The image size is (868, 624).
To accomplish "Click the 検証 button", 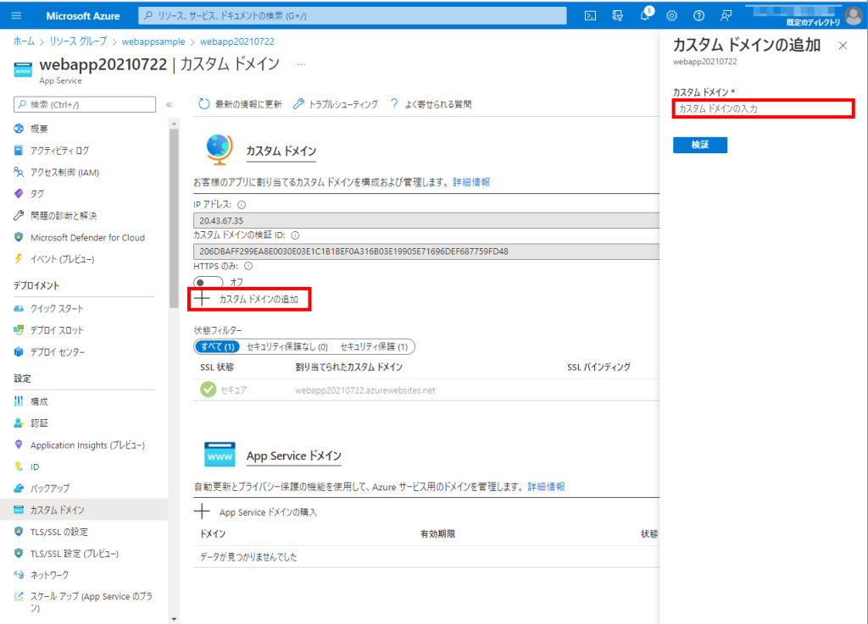I will [699, 145].
